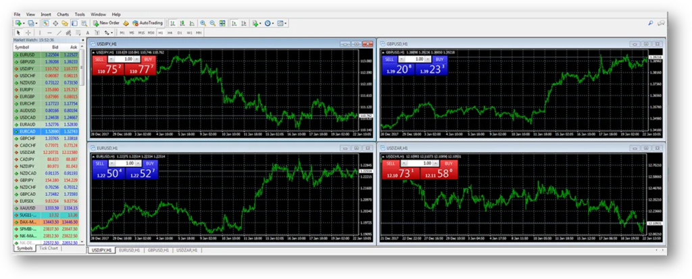This screenshot has height=279, width=692.
Task: Click the New Order toolbar button
Action: [x=107, y=23]
